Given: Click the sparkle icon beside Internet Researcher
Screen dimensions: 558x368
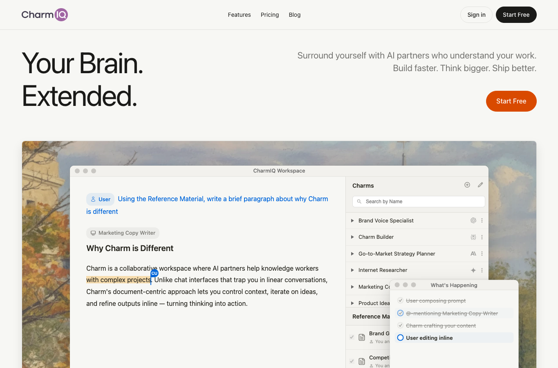Looking at the screenshot, I should (473, 270).
